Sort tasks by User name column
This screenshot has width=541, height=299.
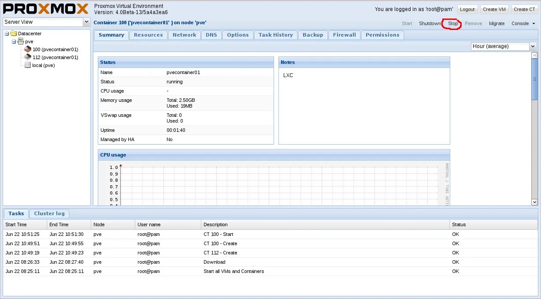(x=168, y=224)
